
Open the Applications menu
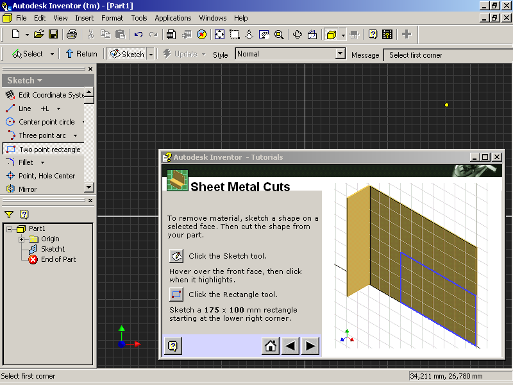tap(173, 18)
